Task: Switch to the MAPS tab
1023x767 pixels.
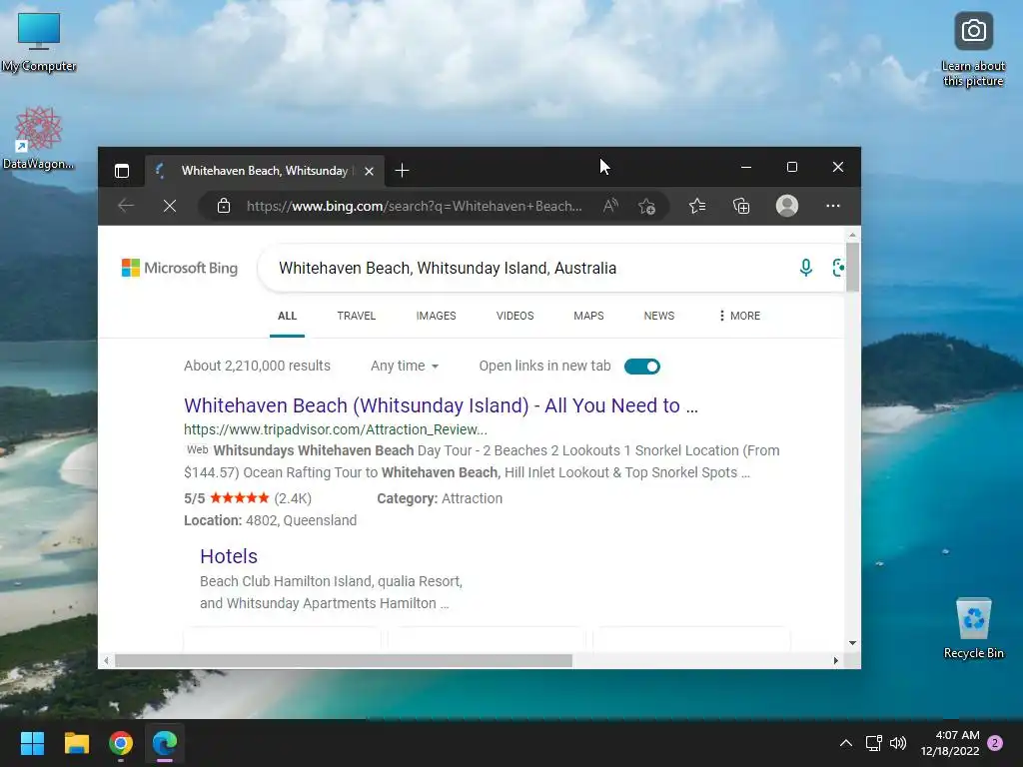Action: [x=588, y=316]
